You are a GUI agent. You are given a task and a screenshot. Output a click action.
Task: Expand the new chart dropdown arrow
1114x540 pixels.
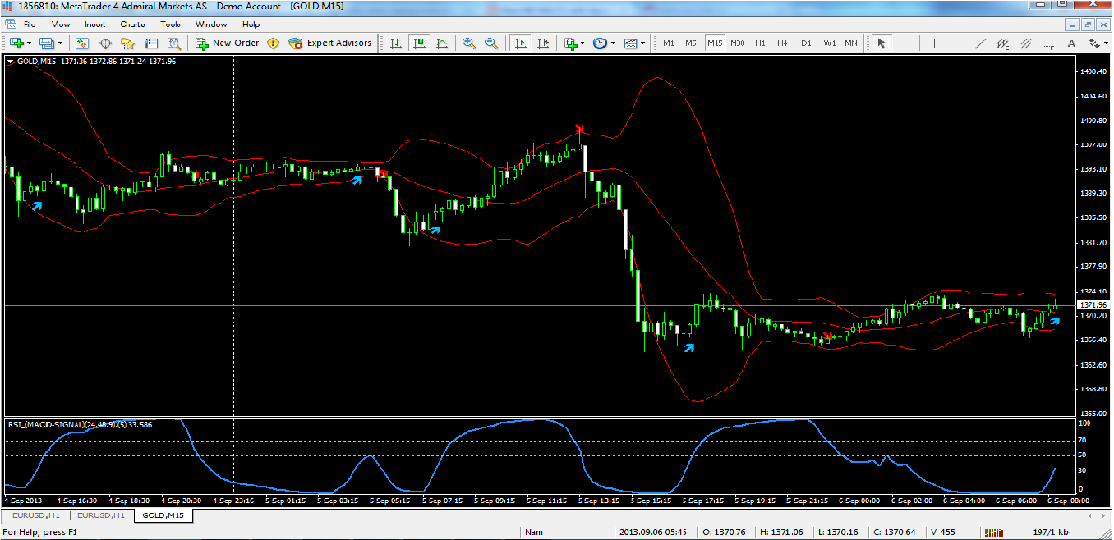click(30, 43)
